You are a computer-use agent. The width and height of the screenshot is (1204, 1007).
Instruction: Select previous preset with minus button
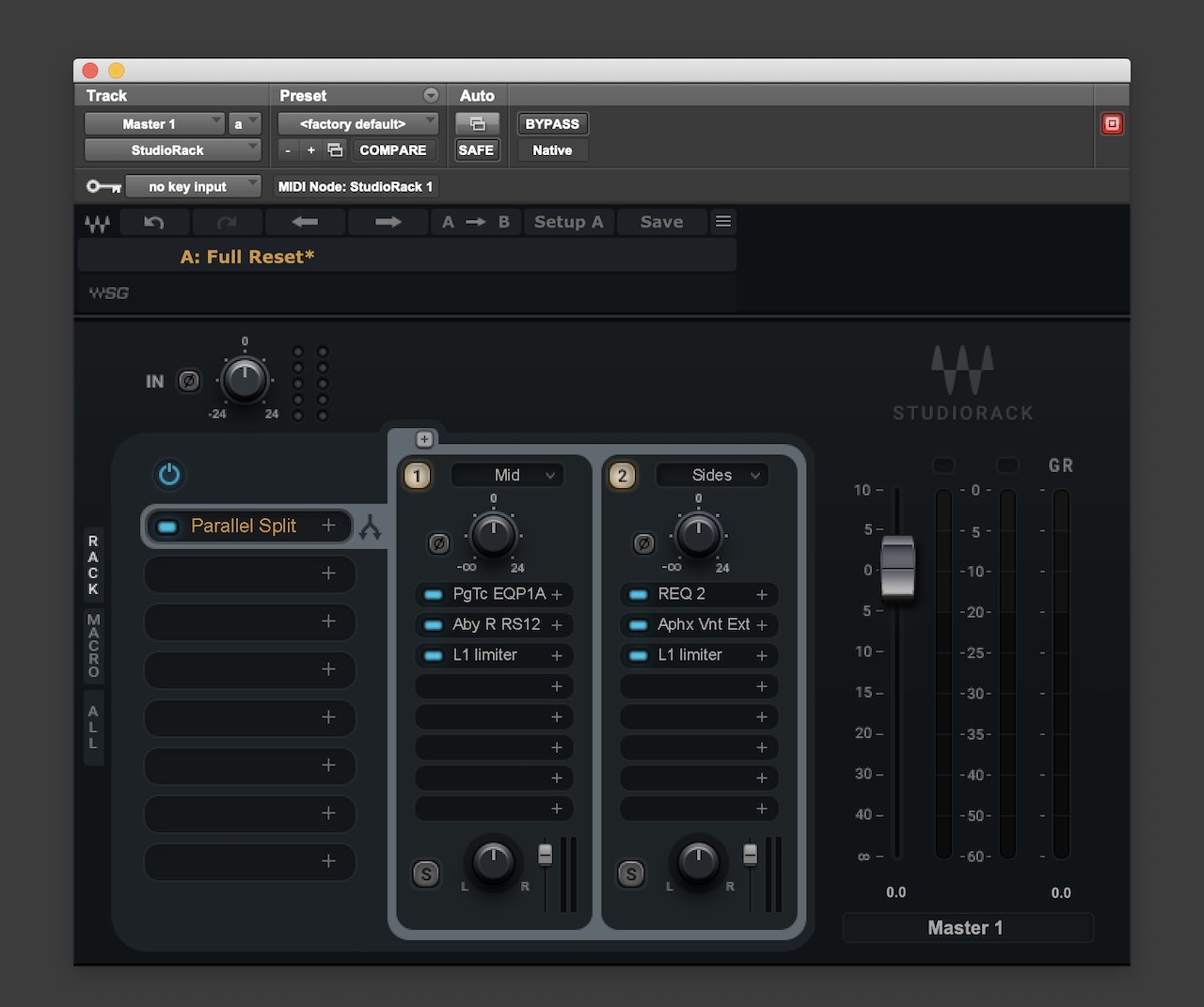[x=289, y=149]
